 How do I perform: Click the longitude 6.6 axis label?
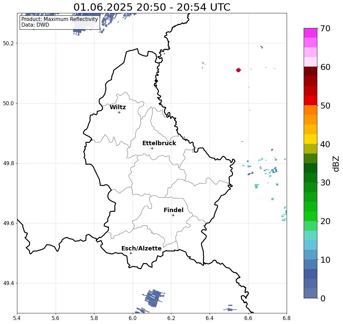[248, 318]
